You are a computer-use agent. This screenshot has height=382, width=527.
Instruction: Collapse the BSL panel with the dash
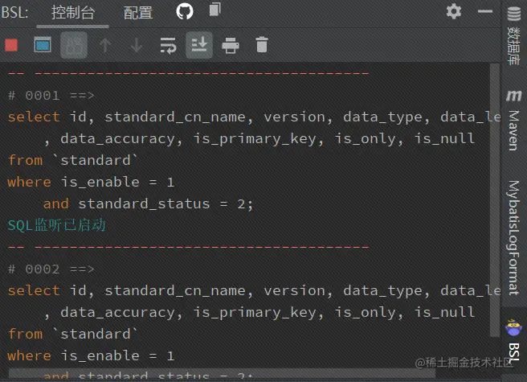tap(483, 11)
